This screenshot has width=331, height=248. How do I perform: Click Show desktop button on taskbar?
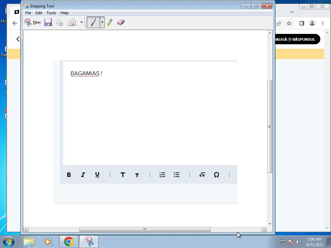coord(329,242)
